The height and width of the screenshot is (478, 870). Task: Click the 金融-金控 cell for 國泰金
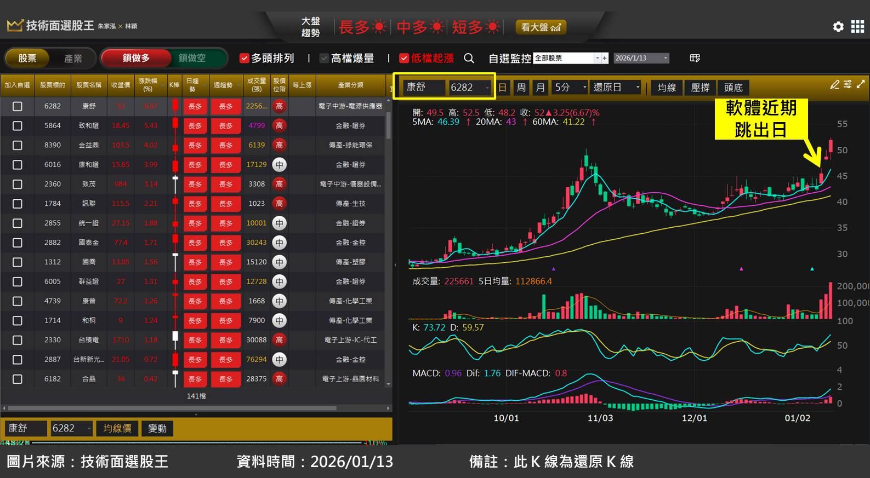click(351, 243)
